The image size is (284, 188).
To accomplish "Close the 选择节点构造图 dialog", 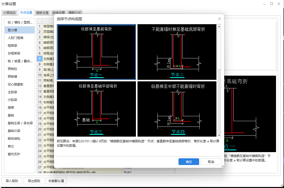I will tap(220, 19).
